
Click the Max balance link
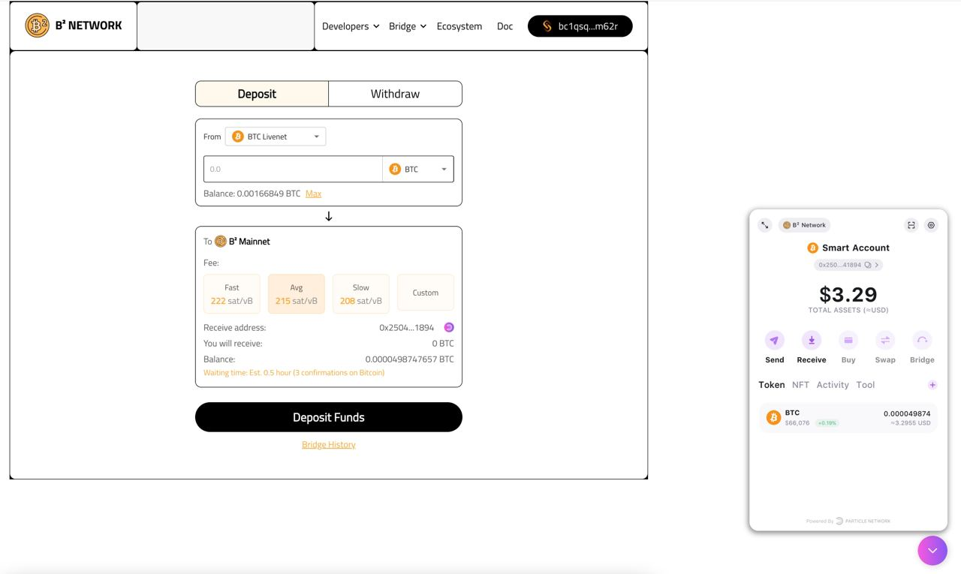click(x=313, y=194)
